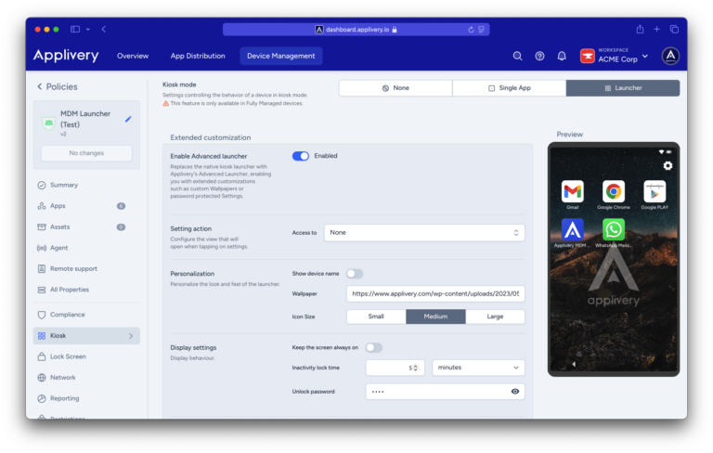
Task: Open Assets in sidebar
Action: pos(86,226)
